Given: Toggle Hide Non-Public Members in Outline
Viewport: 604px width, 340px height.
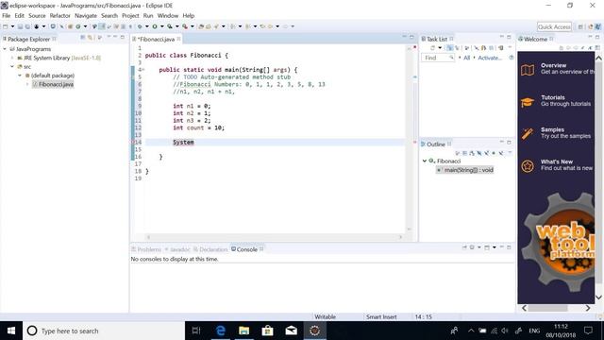Looking at the screenshot, I should [494, 153].
